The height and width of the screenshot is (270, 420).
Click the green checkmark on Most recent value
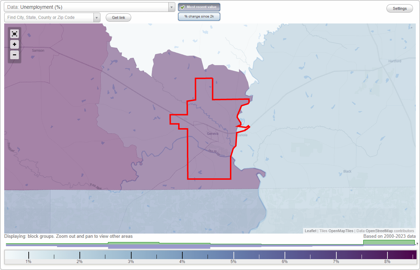183,7
